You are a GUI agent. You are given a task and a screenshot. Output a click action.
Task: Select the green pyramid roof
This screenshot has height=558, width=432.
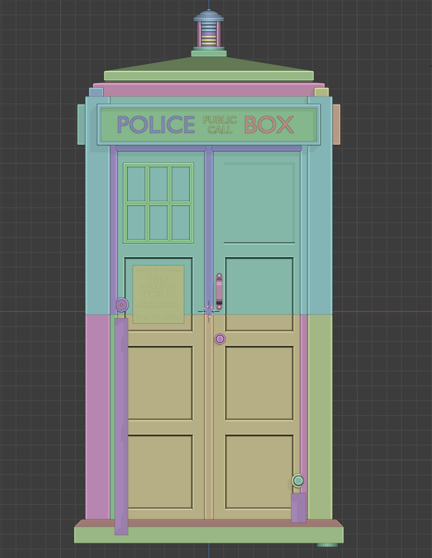click(209, 69)
